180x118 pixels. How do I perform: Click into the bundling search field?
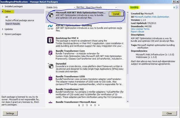click(x=151, y=7)
